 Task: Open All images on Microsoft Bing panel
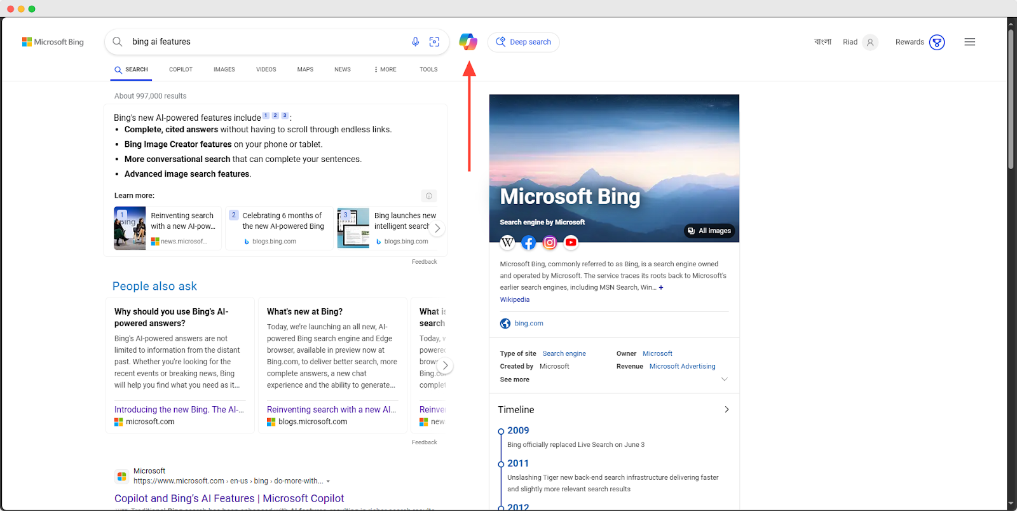(x=709, y=231)
